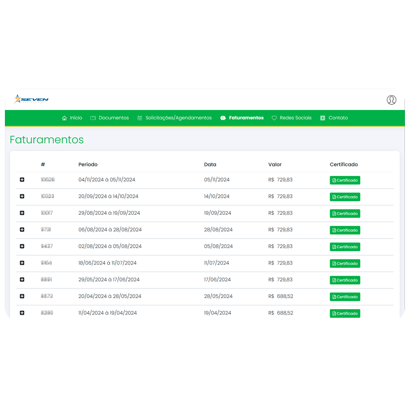Open the user profile icon
Image resolution: width=409 pixels, height=409 pixels.
click(391, 100)
